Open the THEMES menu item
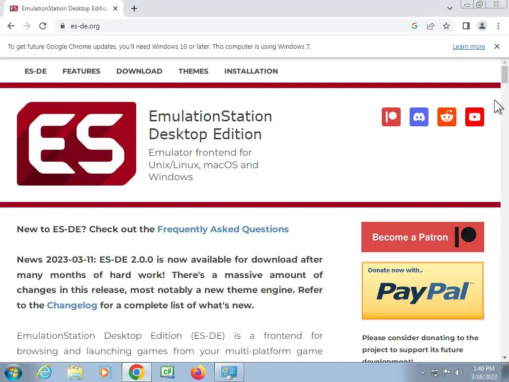 pos(193,71)
